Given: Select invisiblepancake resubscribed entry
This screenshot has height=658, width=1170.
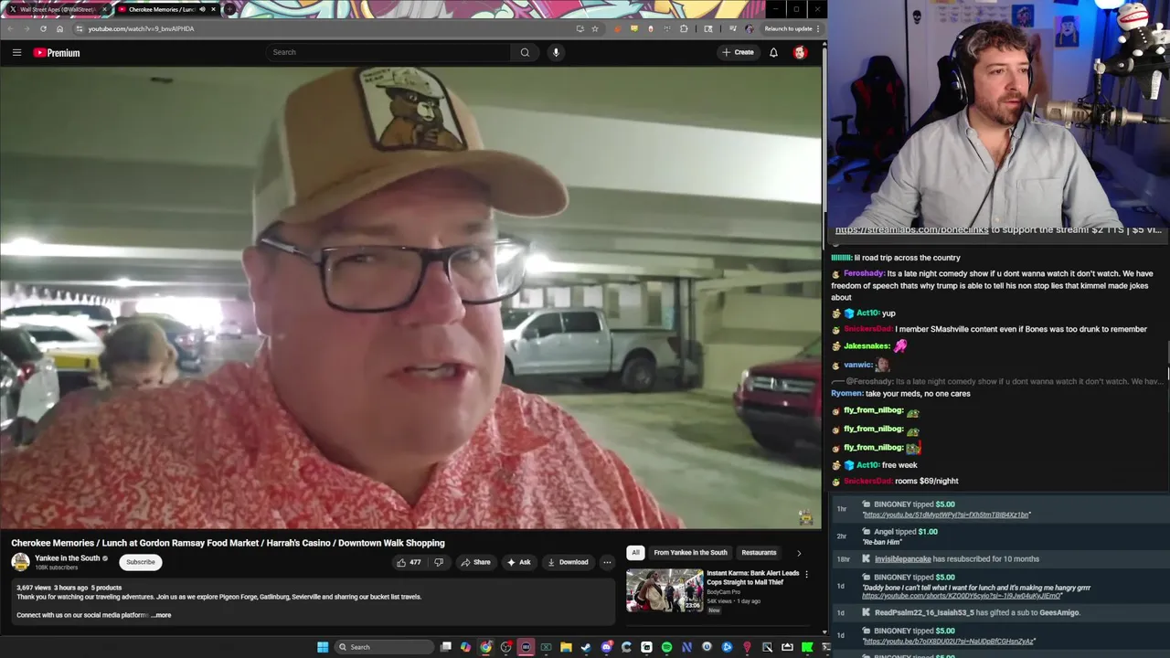Looking at the screenshot, I should (999, 558).
